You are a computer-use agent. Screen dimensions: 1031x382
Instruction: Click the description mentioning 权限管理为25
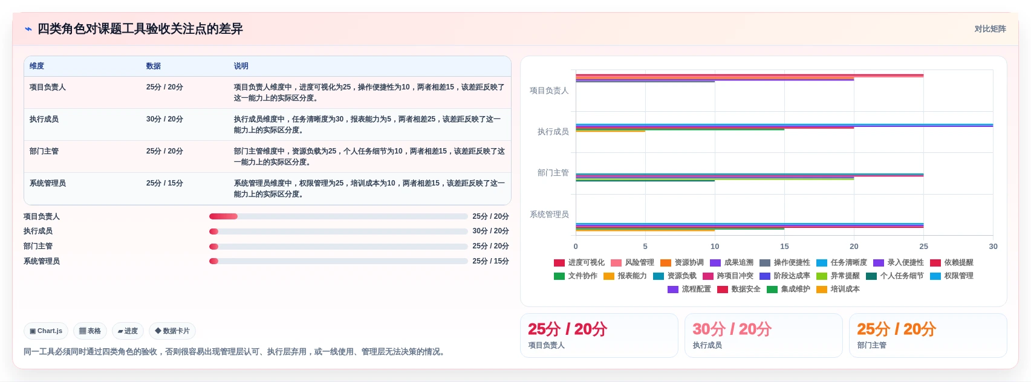pos(369,189)
